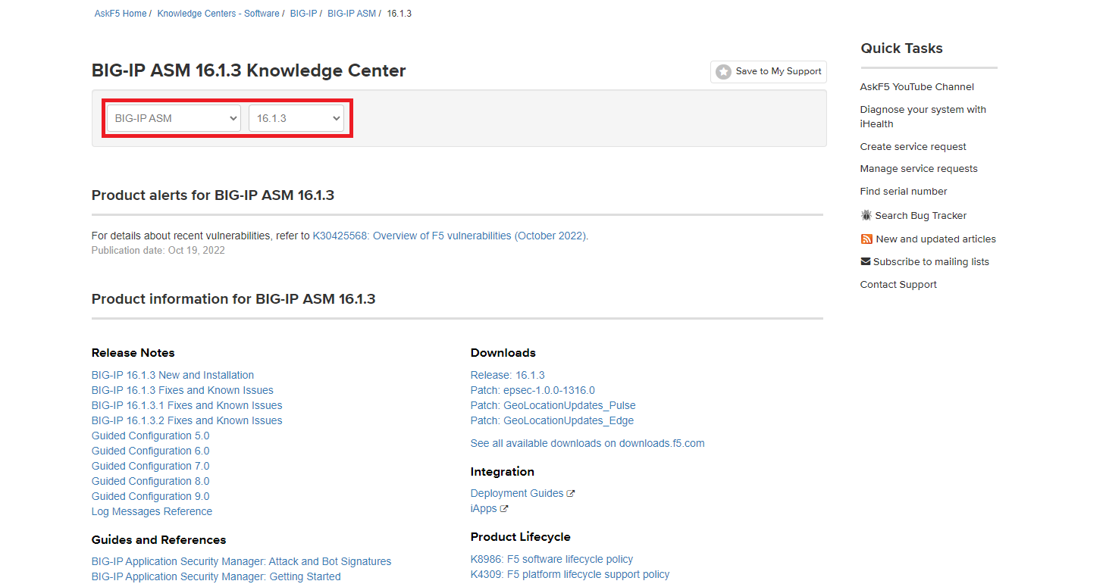The image size is (1106, 584).
Task: Open BIG-IP 16.1.3 Fixes and Known Issues
Action: 183,390
